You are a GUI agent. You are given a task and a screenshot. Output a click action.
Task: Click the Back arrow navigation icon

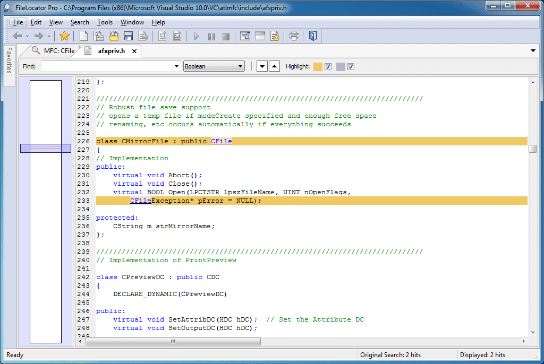18,36
